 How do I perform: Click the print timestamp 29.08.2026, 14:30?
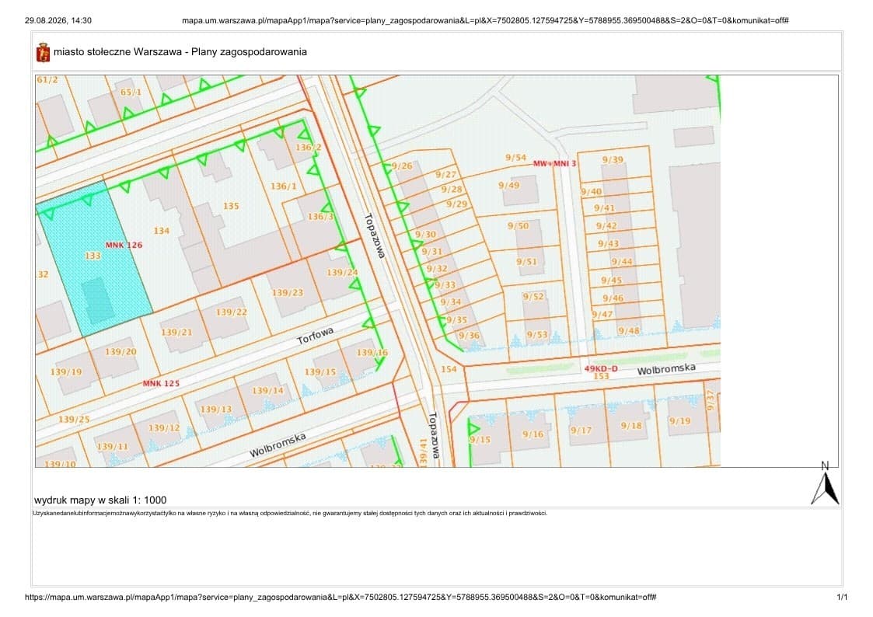(x=58, y=20)
